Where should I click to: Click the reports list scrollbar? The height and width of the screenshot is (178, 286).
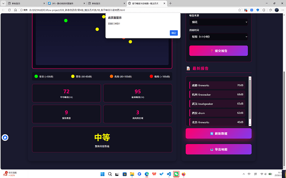click(250, 99)
